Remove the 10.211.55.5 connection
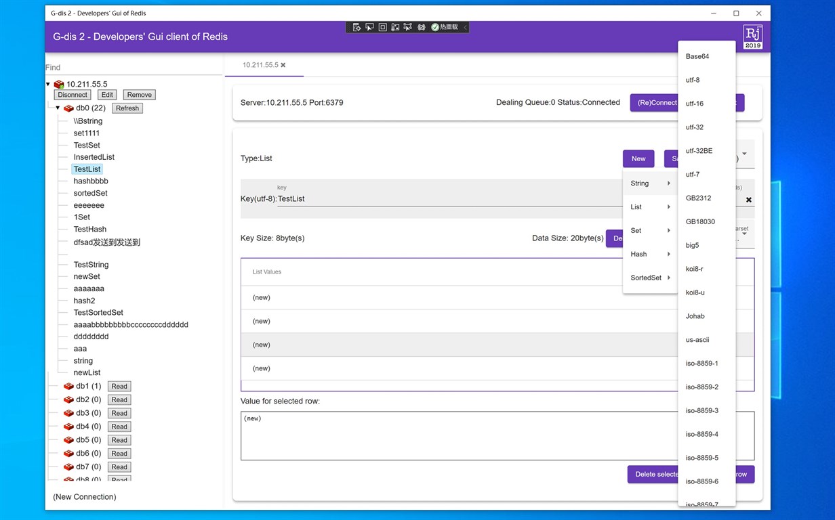The width and height of the screenshot is (835, 520). click(140, 95)
